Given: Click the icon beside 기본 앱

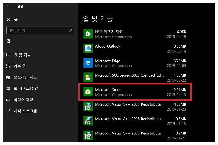Looking at the screenshot, I should click(x=8, y=66).
